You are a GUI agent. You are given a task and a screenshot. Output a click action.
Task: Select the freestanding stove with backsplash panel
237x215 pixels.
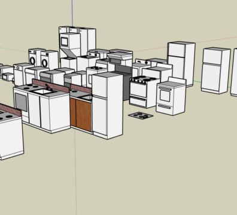(171, 97)
